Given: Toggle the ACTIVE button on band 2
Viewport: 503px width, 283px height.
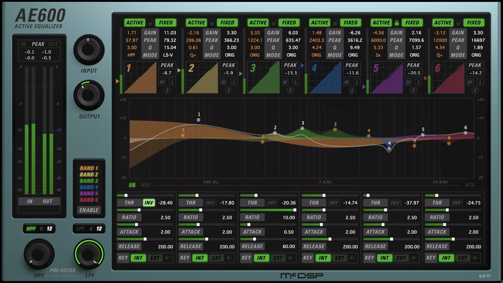Looking at the screenshot, I should coord(196,23).
